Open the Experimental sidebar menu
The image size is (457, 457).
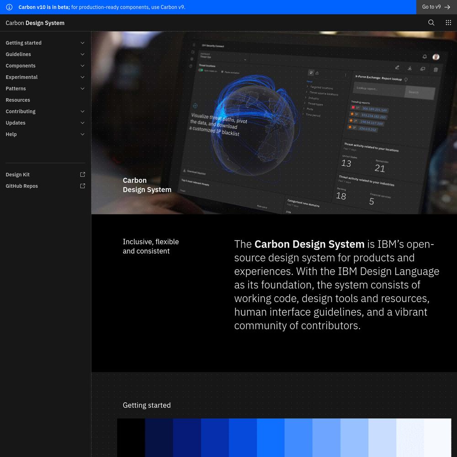coord(45,77)
